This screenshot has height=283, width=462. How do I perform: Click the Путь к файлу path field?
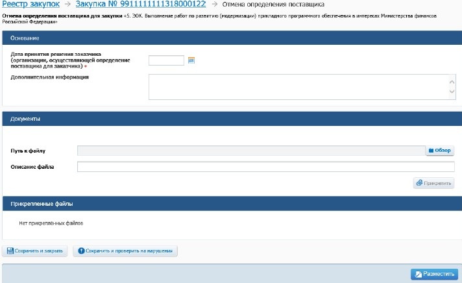[250, 151]
